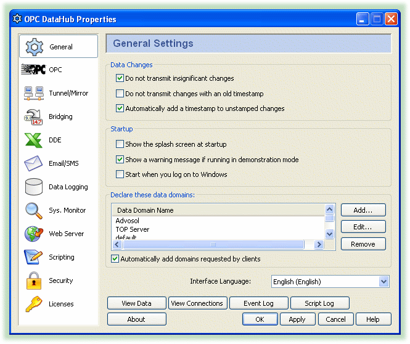Switch to Bridging tab label
410x344 pixels.
coord(60,117)
